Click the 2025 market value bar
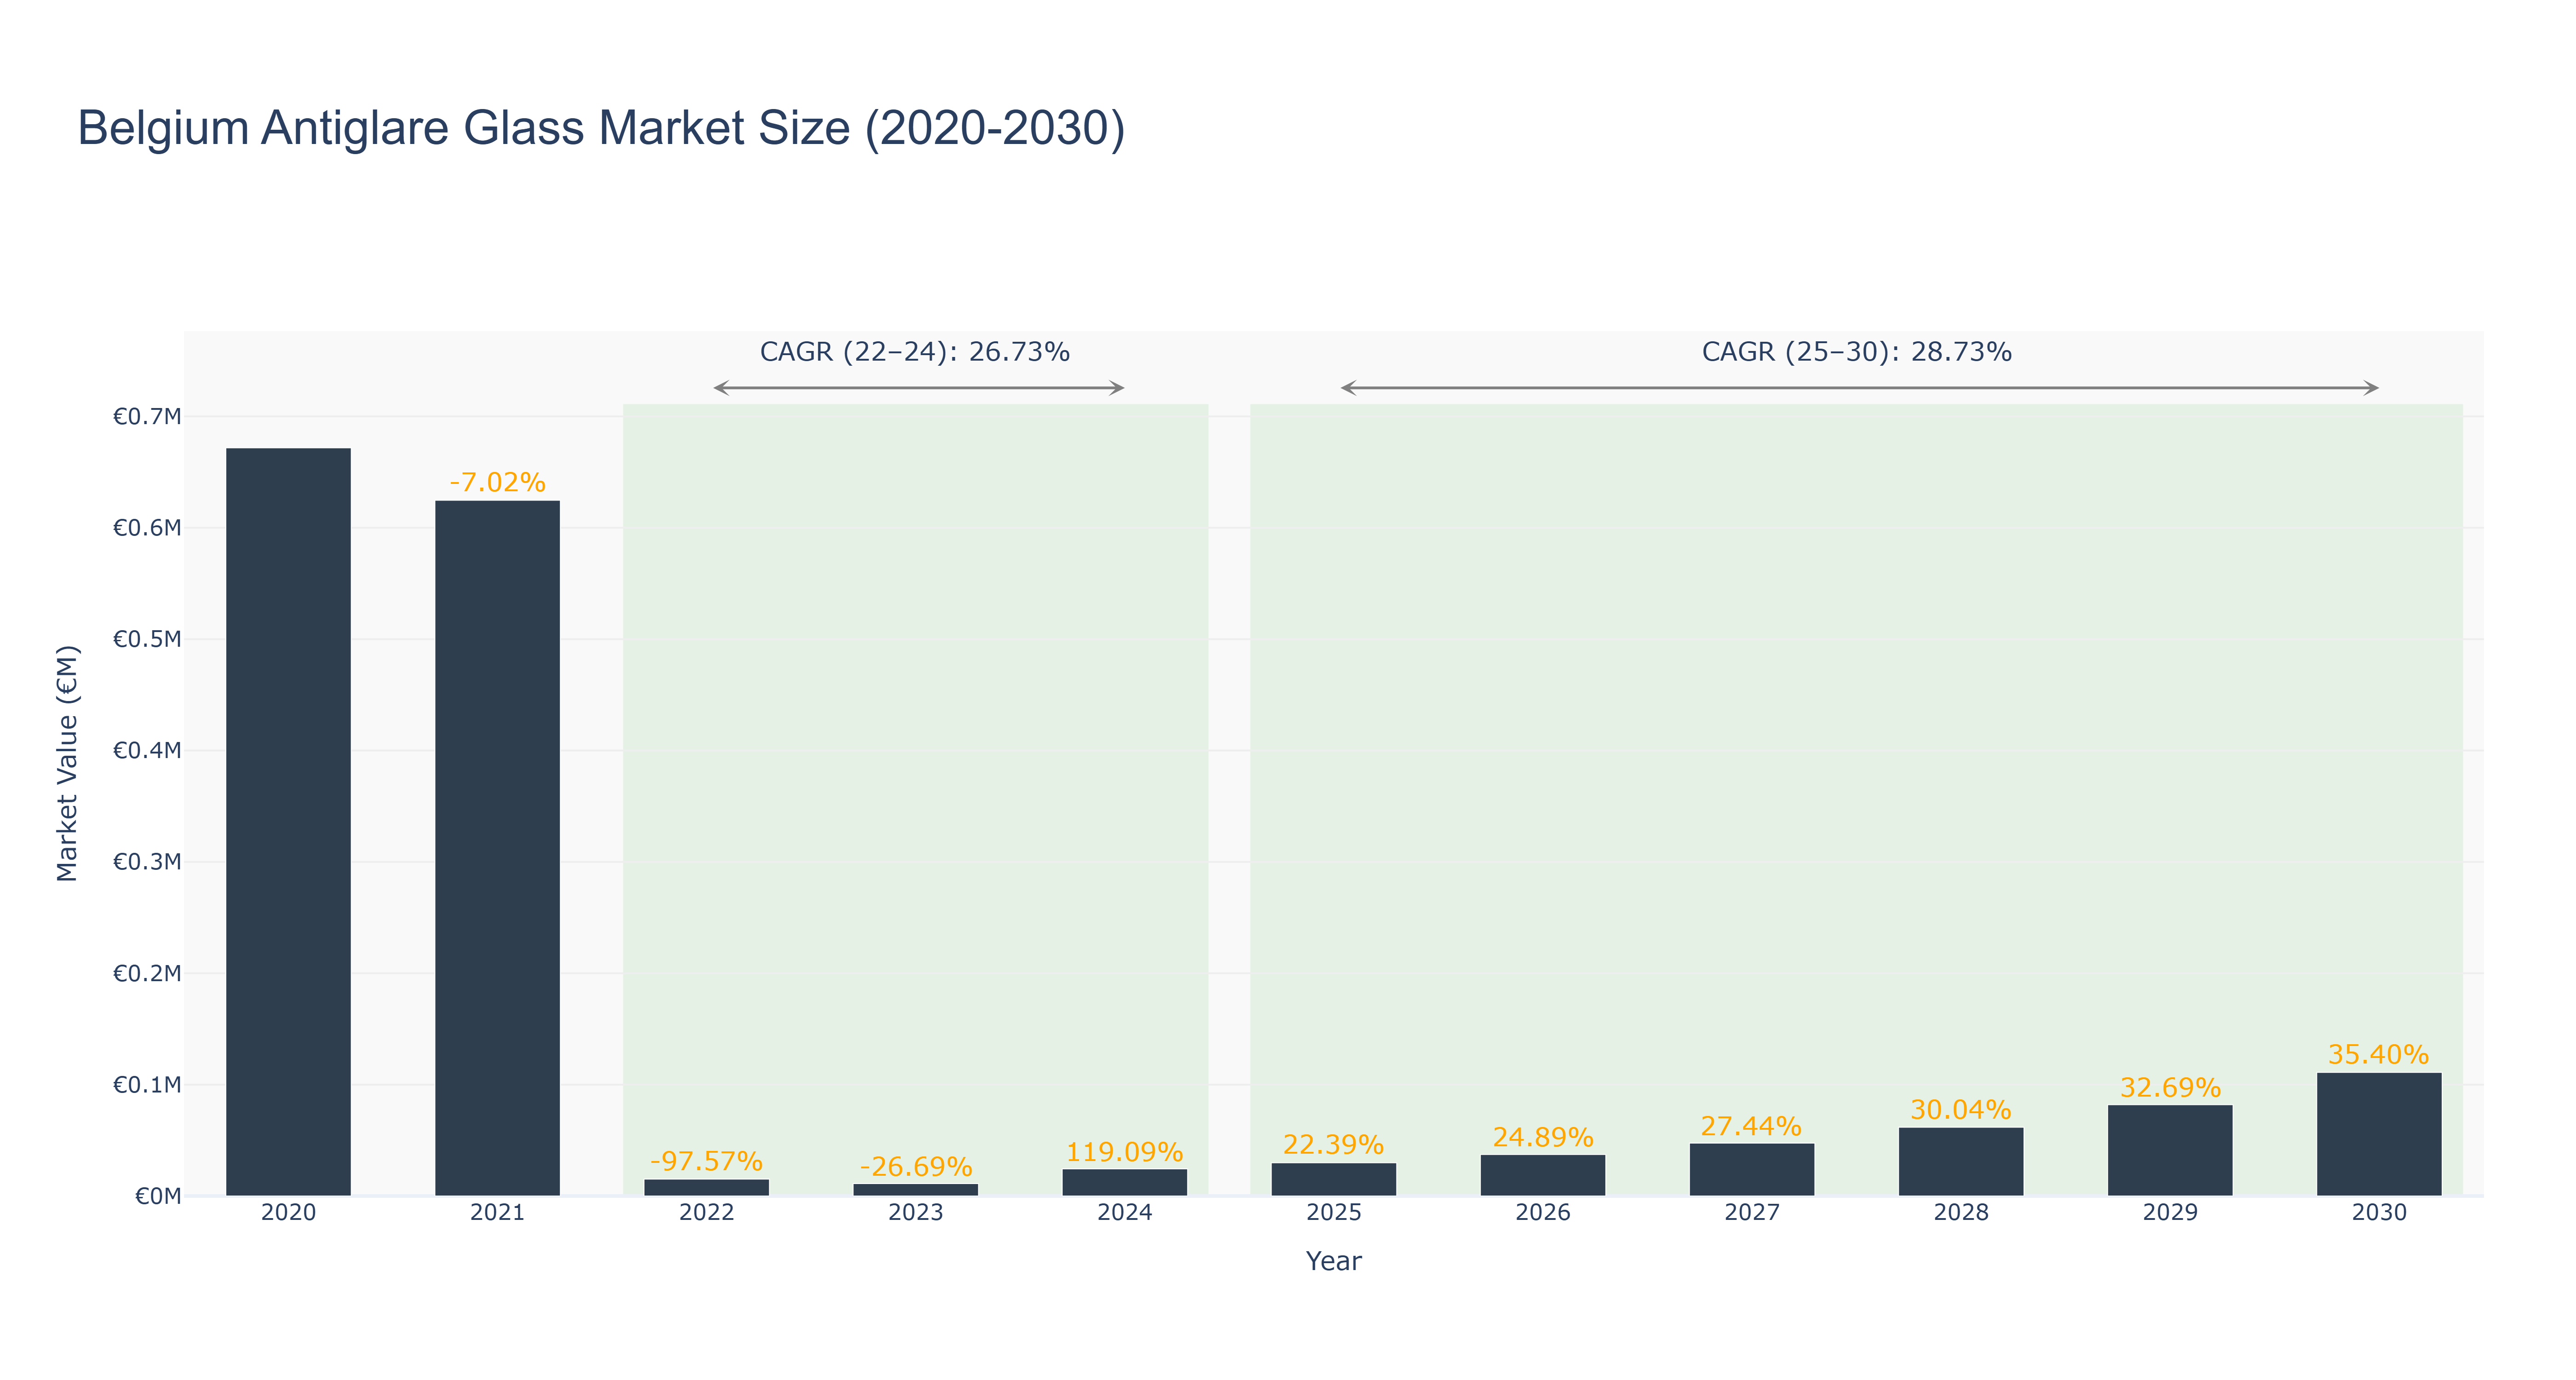Screen dimensions: 2576x1380 [1334, 1180]
